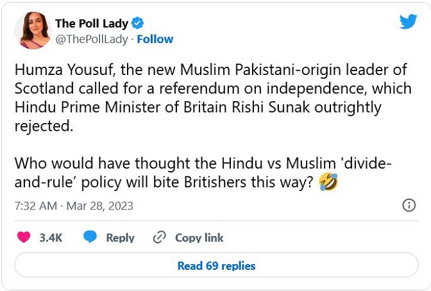Click the Twitter bird logo

408,22
